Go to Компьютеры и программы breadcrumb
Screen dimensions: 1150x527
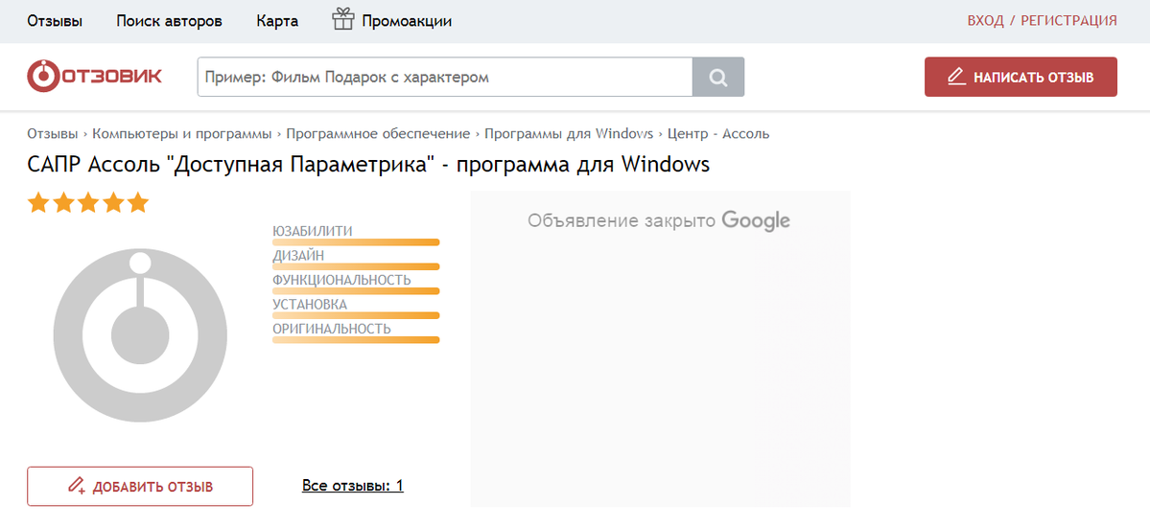pos(182,134)
